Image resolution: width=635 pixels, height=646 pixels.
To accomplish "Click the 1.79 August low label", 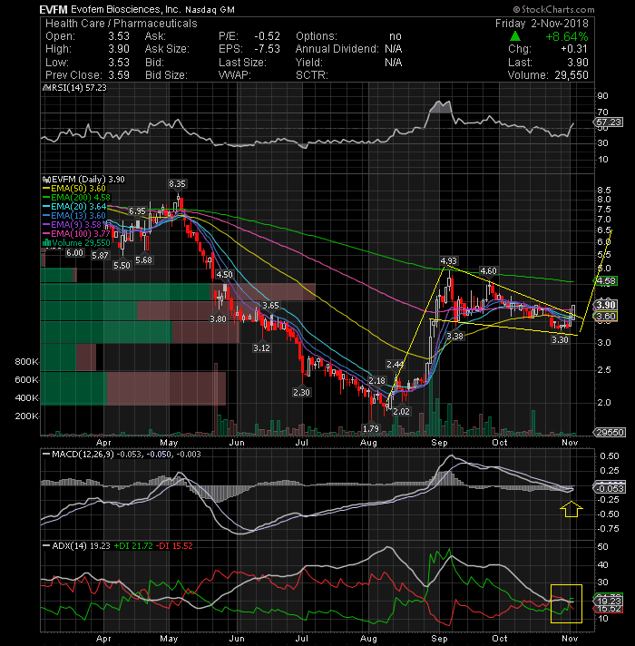I will [371, 428].
